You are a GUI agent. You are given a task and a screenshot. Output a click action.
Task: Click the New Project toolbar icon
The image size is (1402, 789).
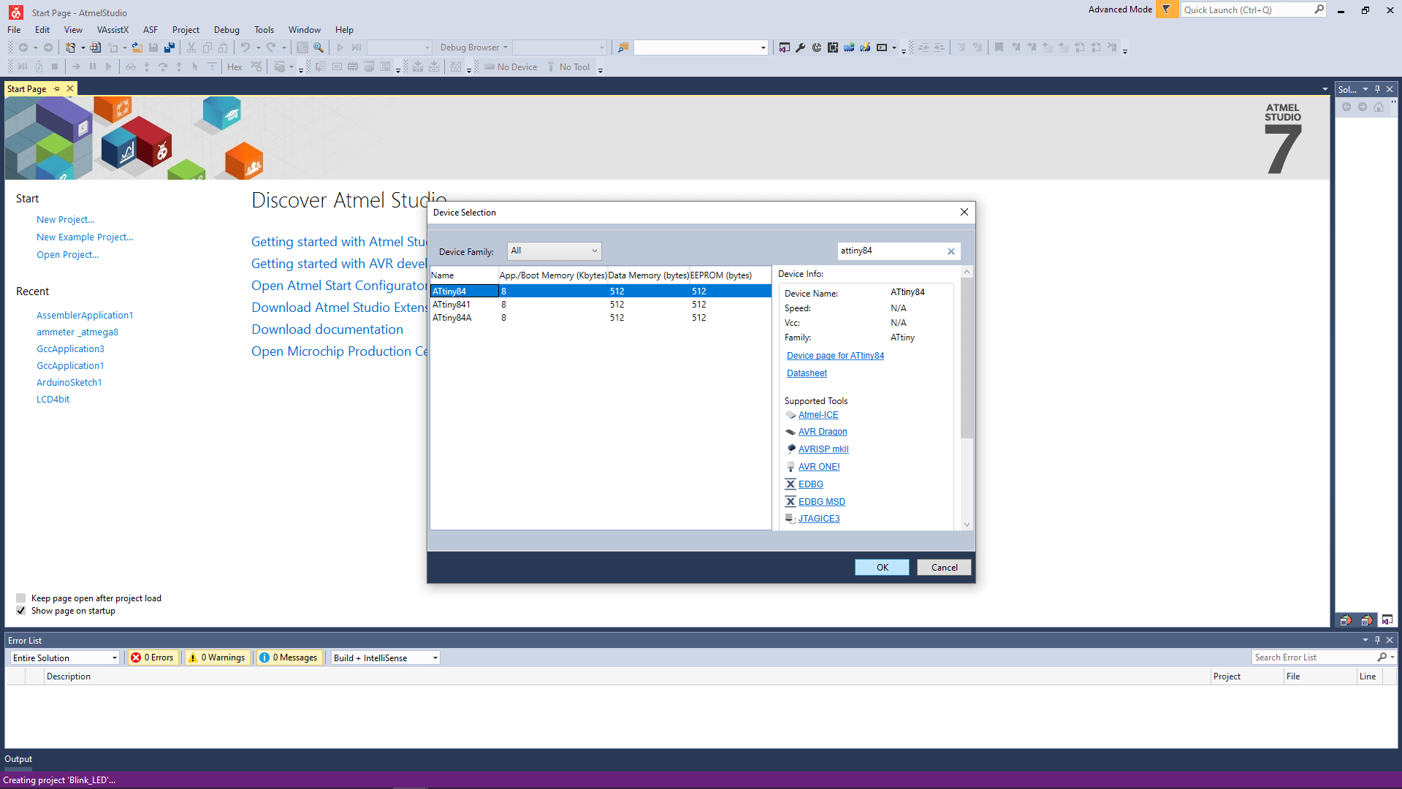coord(70,47)
